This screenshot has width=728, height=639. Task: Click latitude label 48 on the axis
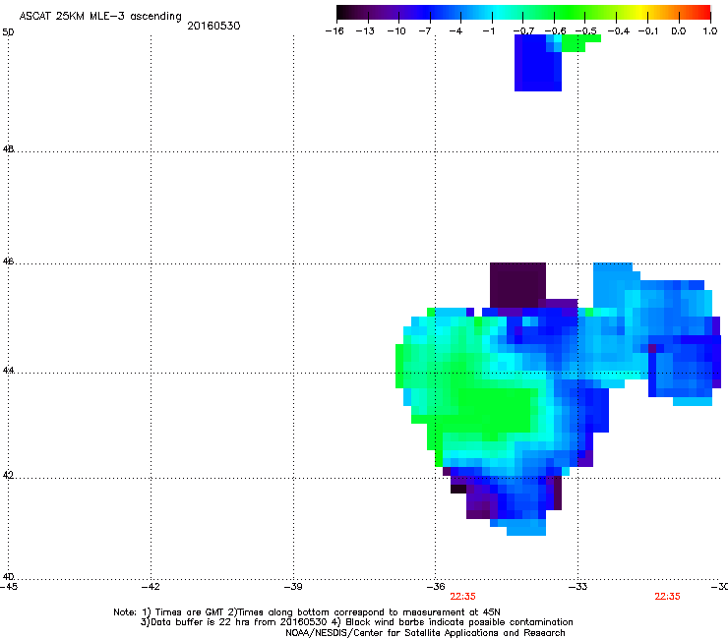(x=8, y=149)
